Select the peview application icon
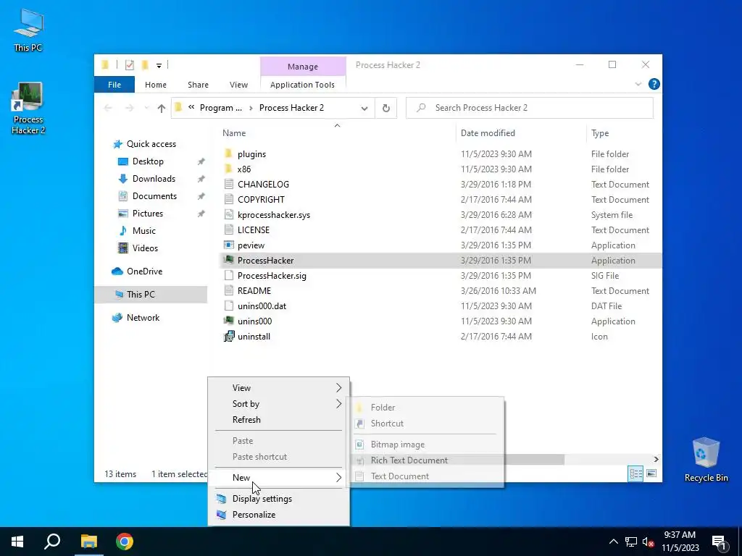The image size is (742, 556). [x=229, y=245]
